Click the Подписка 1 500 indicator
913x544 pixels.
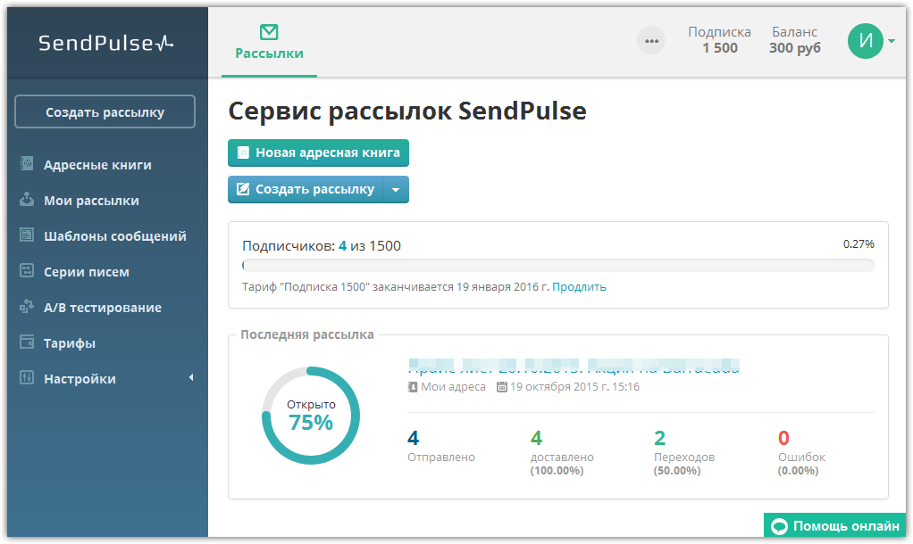[x=720, y=40]
